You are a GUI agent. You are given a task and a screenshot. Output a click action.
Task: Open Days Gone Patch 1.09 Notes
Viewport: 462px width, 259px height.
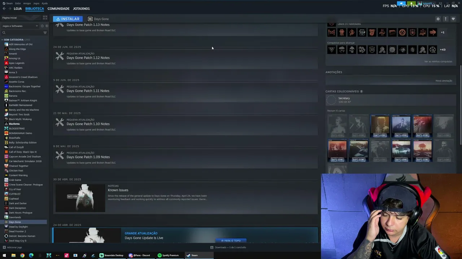[x=88, y=157]
